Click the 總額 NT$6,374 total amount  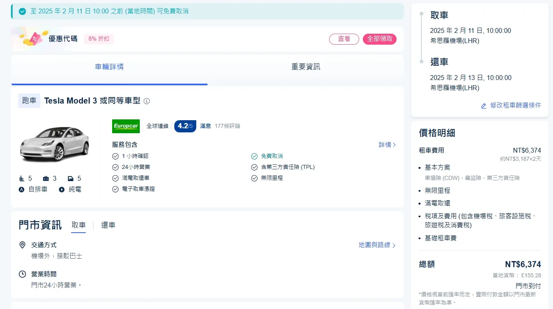pyautogui.click(x=523, y=265)
